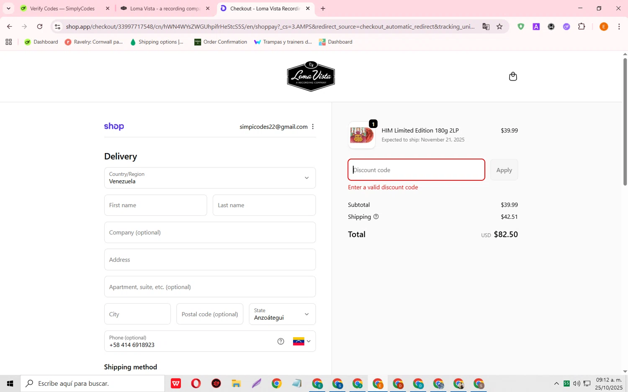Click the volume icon in system tray
628x392 pixels.
click(577, 383)
